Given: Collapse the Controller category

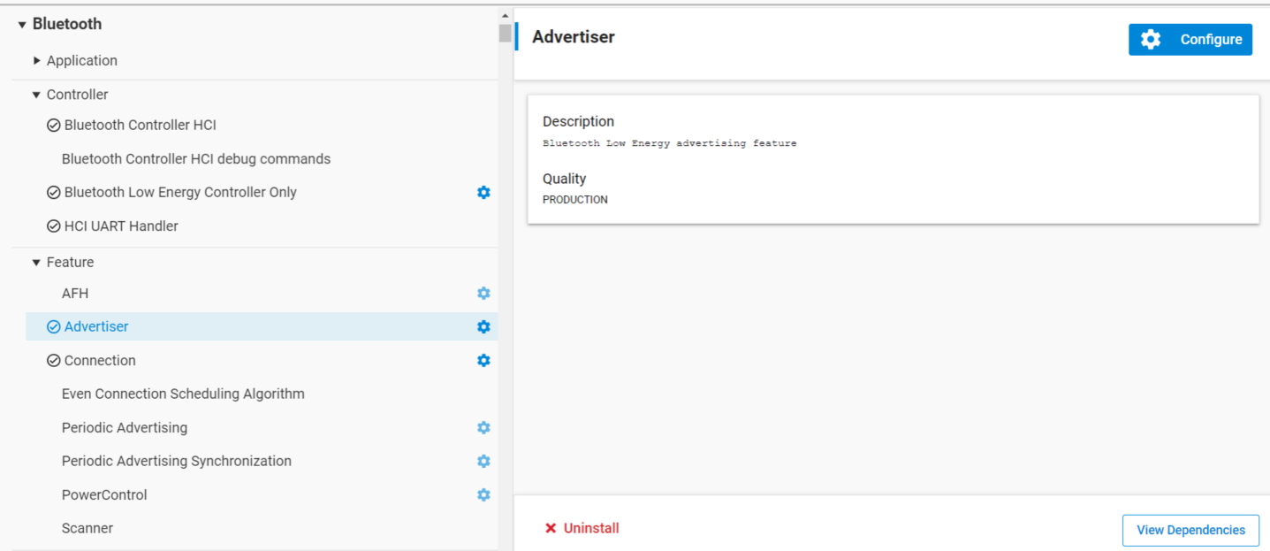Looking at the screenshot, I should click(x=36, y=95).
